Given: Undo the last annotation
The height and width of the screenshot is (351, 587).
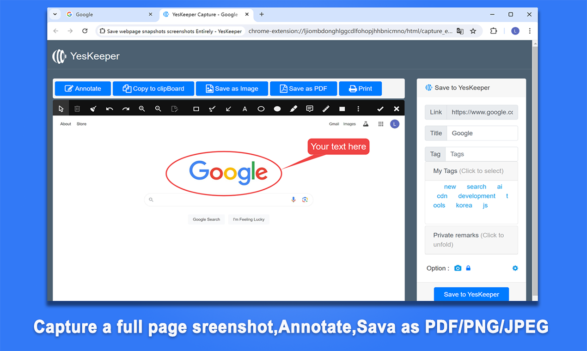Looking at the screenshot, I should 110,109.
